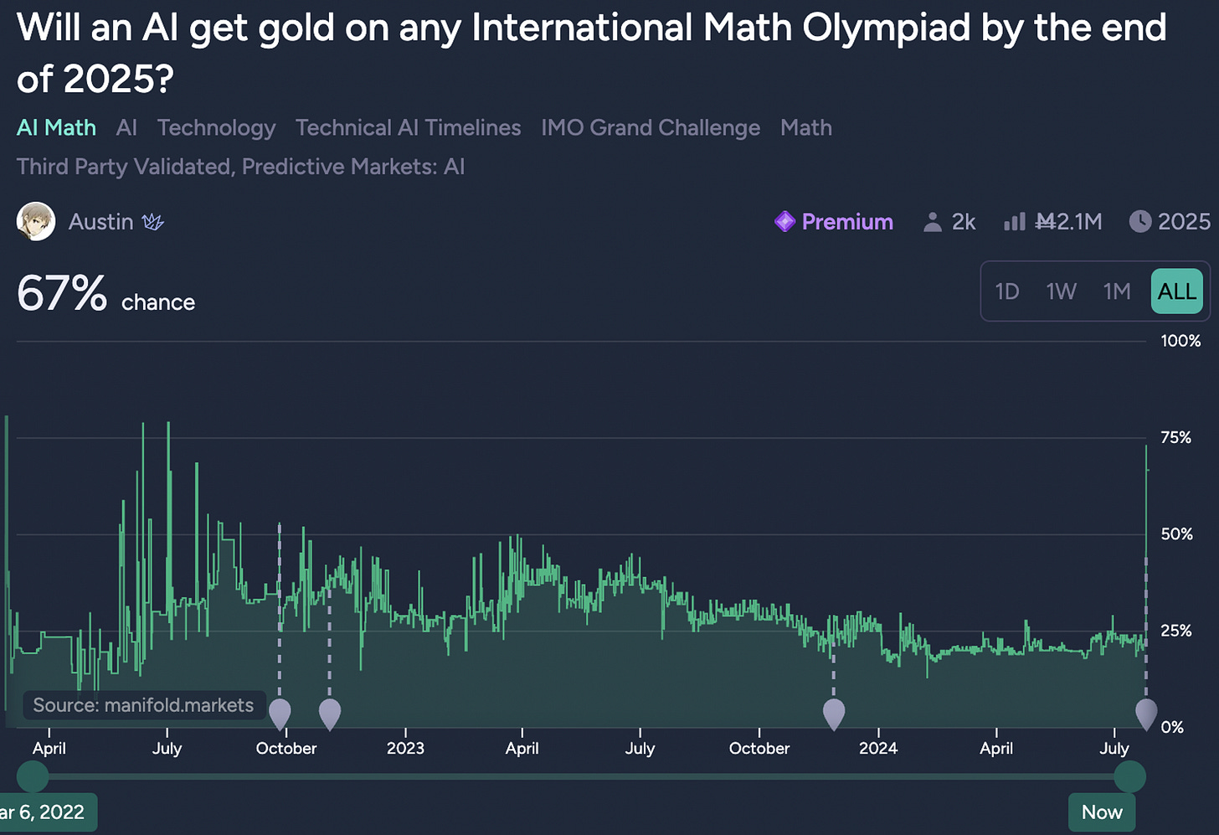Click the left handle of the range slider
Viewport: 1219px width, 835px height.
coord(33,776)
